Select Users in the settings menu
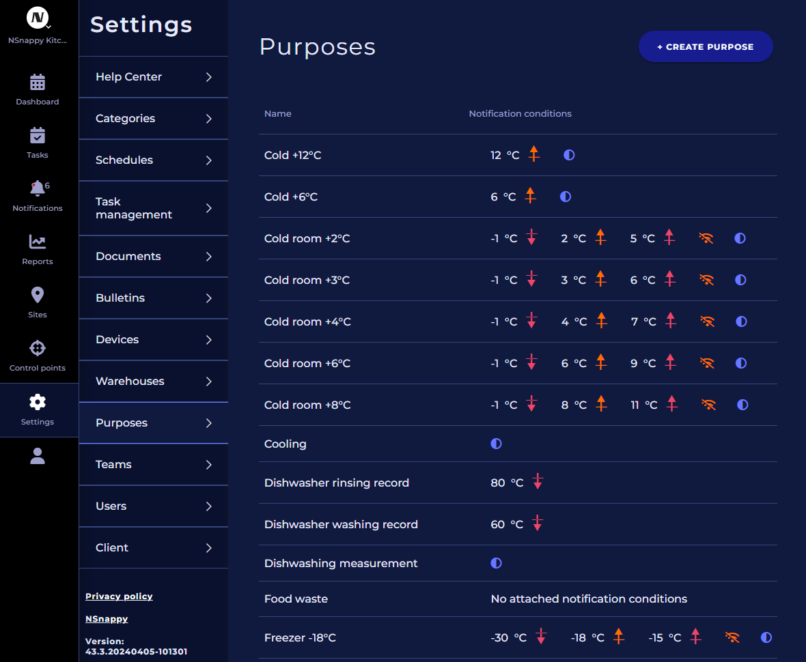This screenshot has height=662, width=806. 111,506
